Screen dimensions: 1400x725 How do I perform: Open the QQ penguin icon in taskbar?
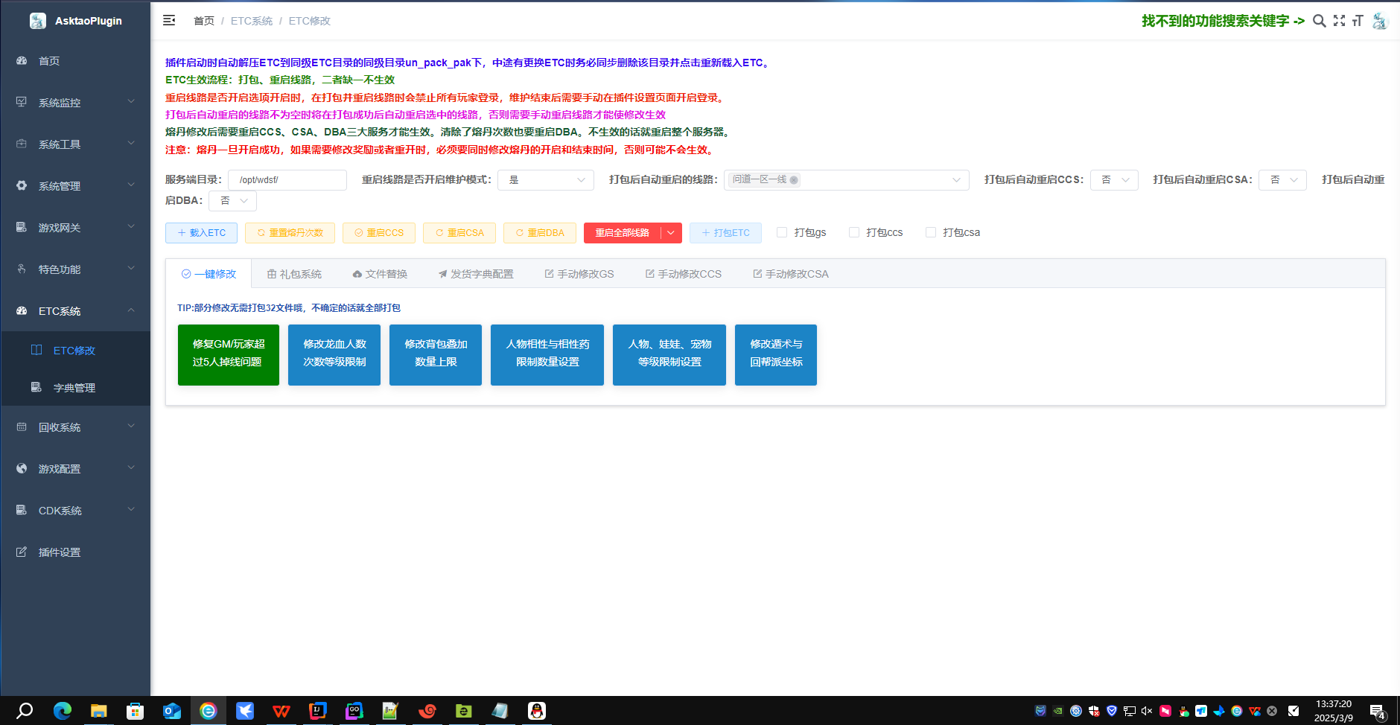(537, 711)
